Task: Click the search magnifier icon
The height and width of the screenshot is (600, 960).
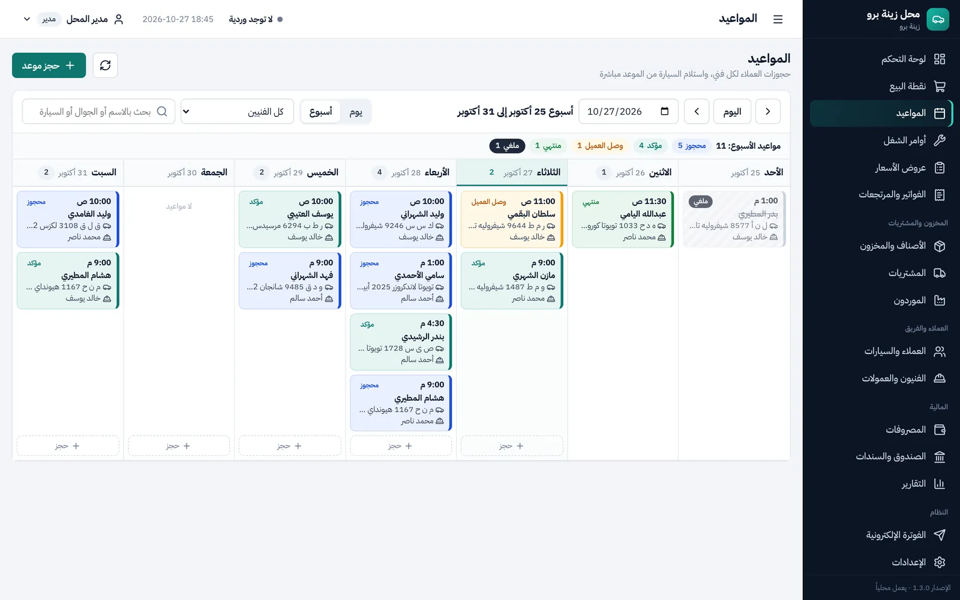Action: point(162,112)
